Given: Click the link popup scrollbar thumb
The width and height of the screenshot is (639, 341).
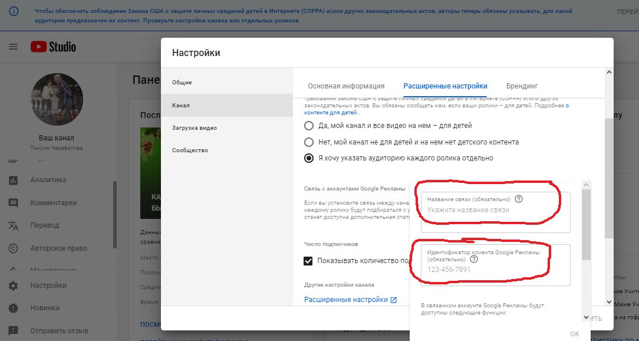Looking at the screenshot, I should (x=586, y=225).
